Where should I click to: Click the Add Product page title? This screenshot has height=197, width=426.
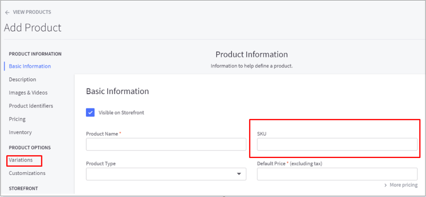[x=33, y=28]
